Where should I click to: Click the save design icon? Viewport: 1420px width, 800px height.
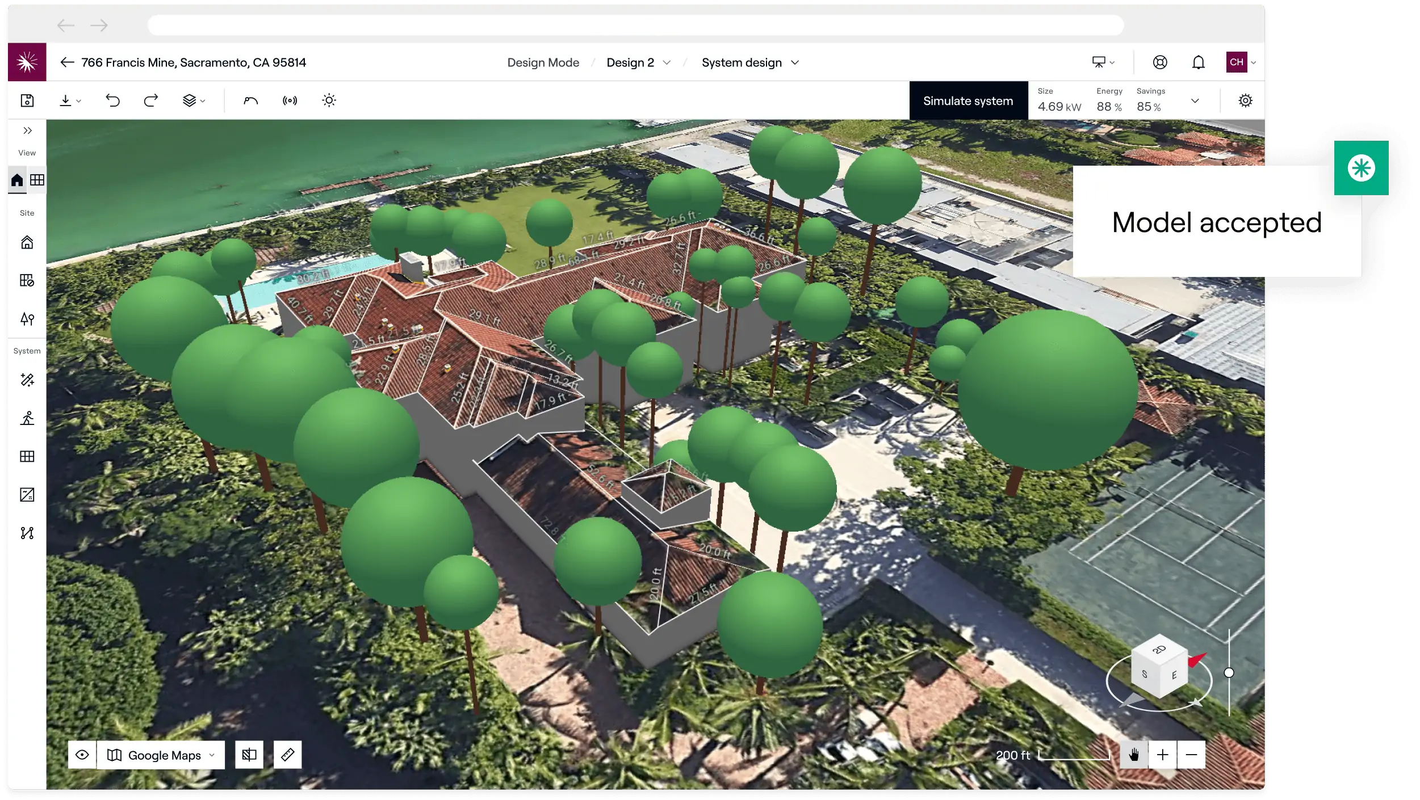pyautogui.click(x=27, y=101)
